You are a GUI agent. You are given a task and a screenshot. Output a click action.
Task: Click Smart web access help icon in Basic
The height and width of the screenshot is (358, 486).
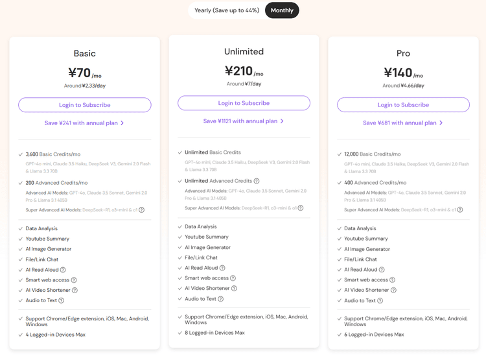74,280
